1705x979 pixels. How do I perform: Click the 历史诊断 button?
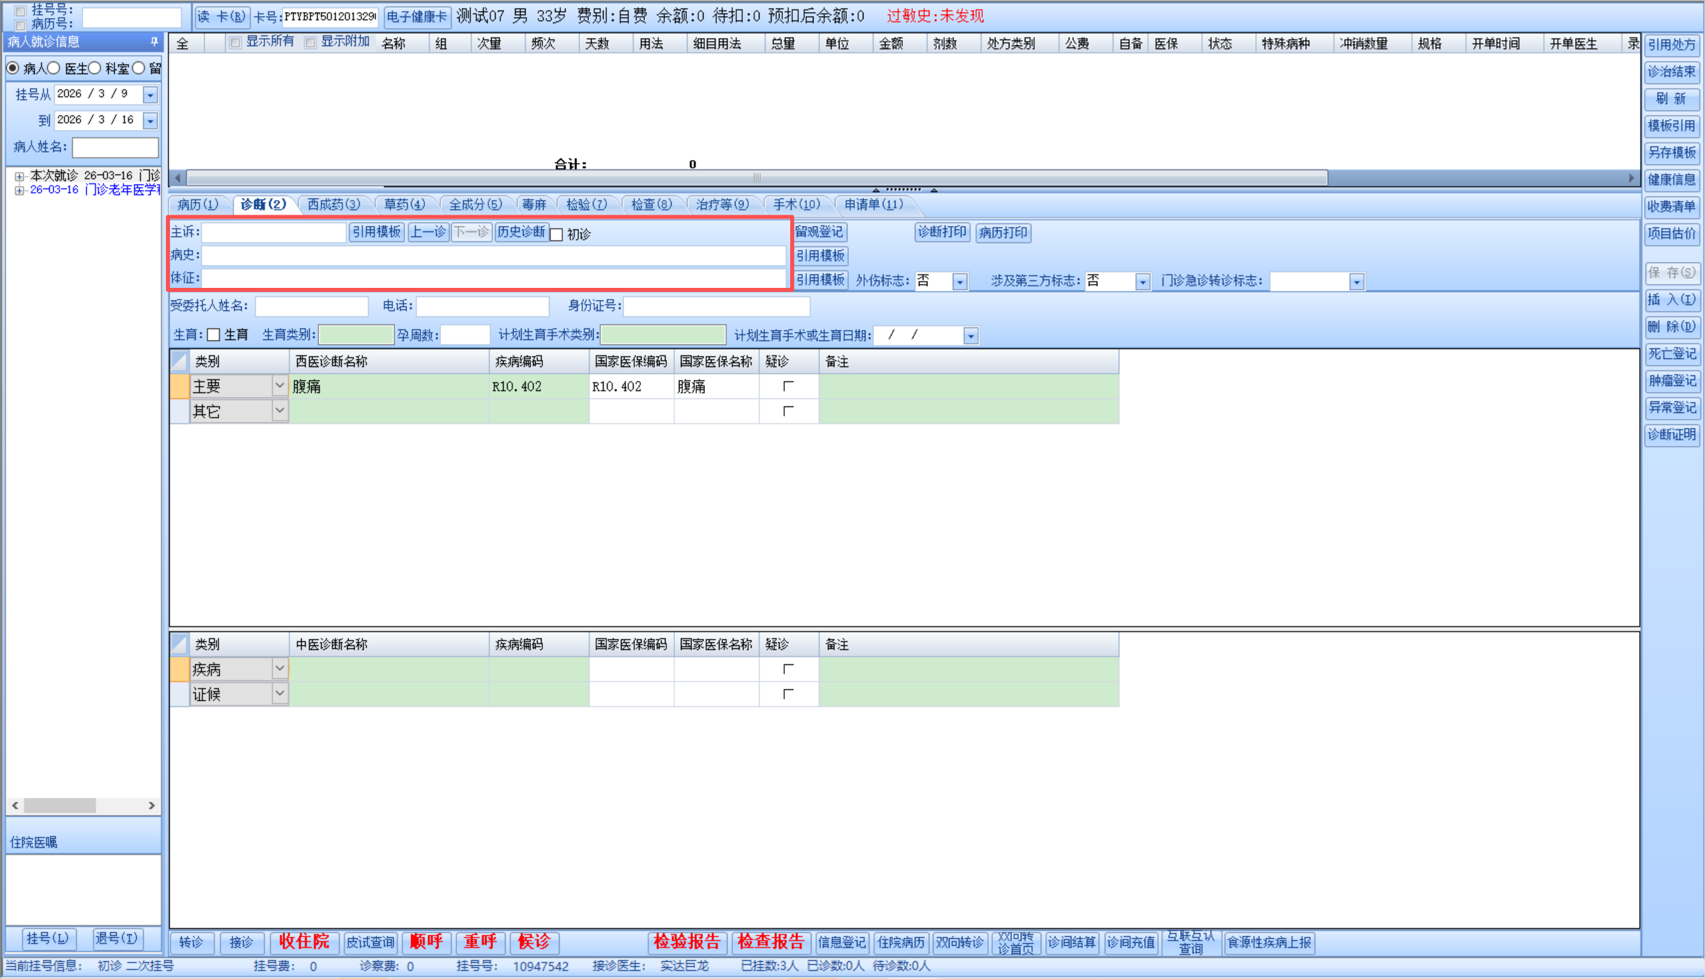(521, 232)
